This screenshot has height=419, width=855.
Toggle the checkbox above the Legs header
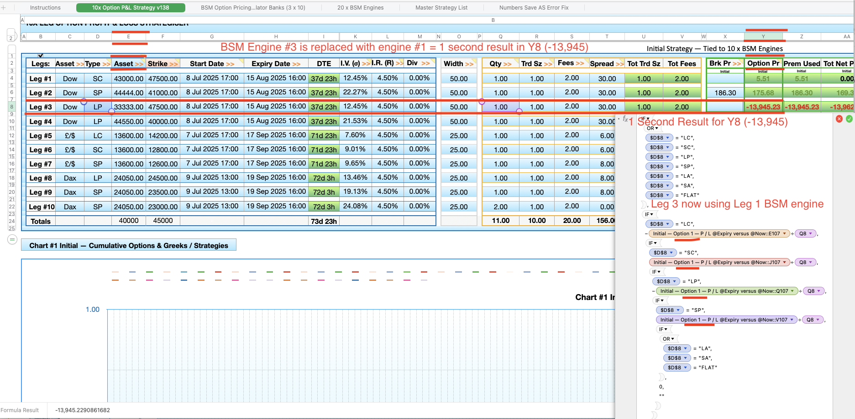coord(41,56)
